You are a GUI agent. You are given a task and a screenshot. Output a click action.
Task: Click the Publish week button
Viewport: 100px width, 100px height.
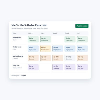click(x=82, y=26)
